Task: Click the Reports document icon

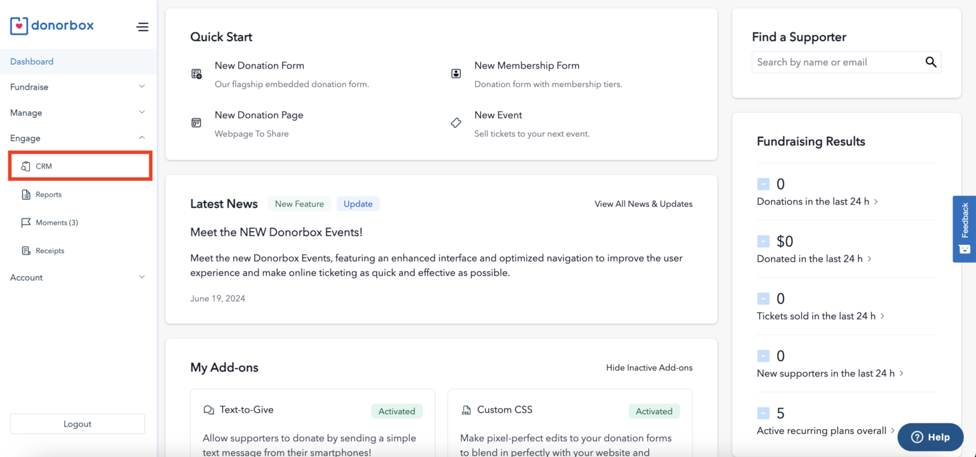Action: [26, 195]
